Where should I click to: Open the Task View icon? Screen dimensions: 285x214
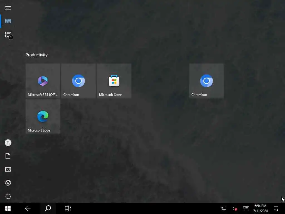pyautogui.click(x=68, y=208)
